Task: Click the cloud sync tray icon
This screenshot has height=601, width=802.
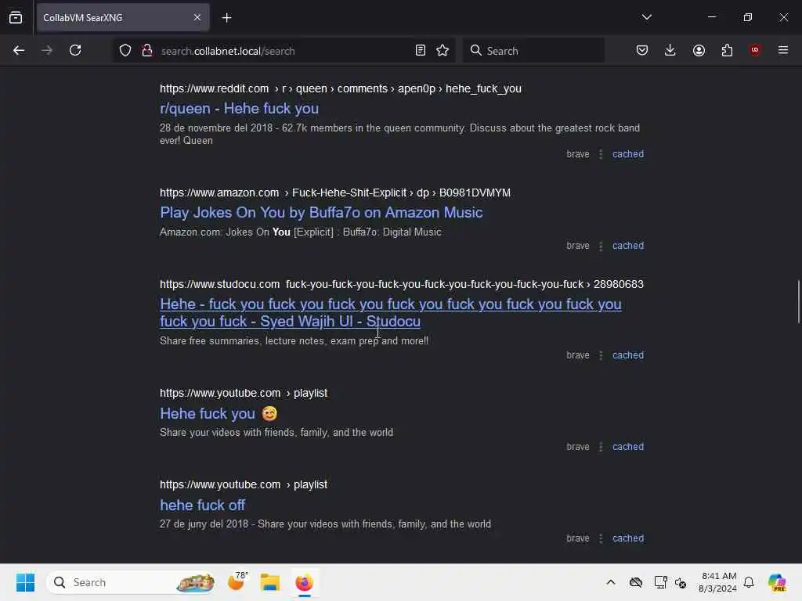Action: [x=636, y=582]
